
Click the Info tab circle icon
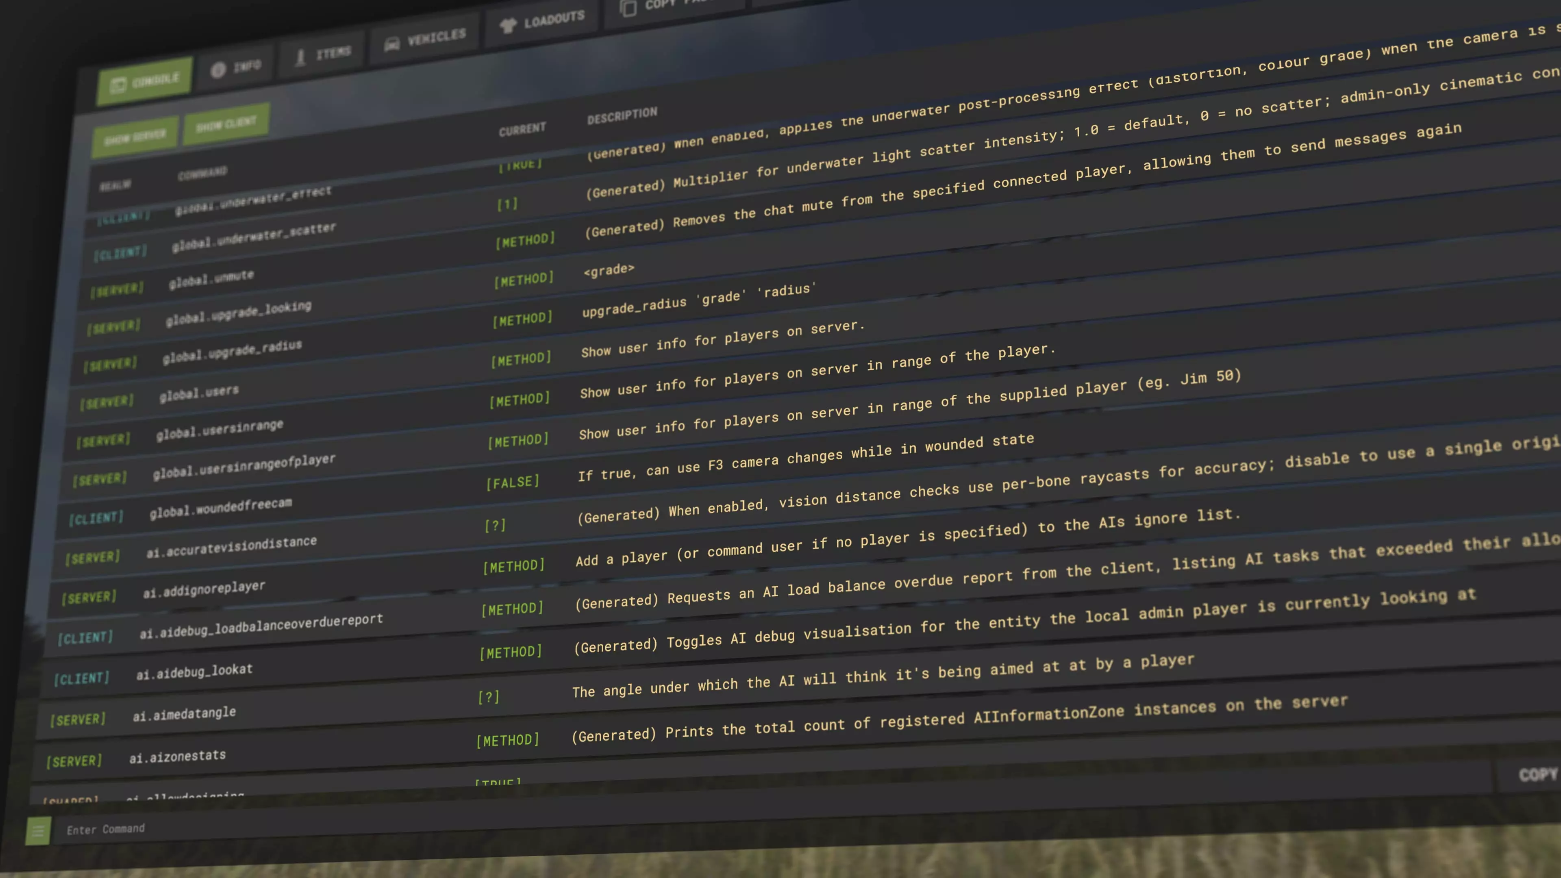(217, 70)
